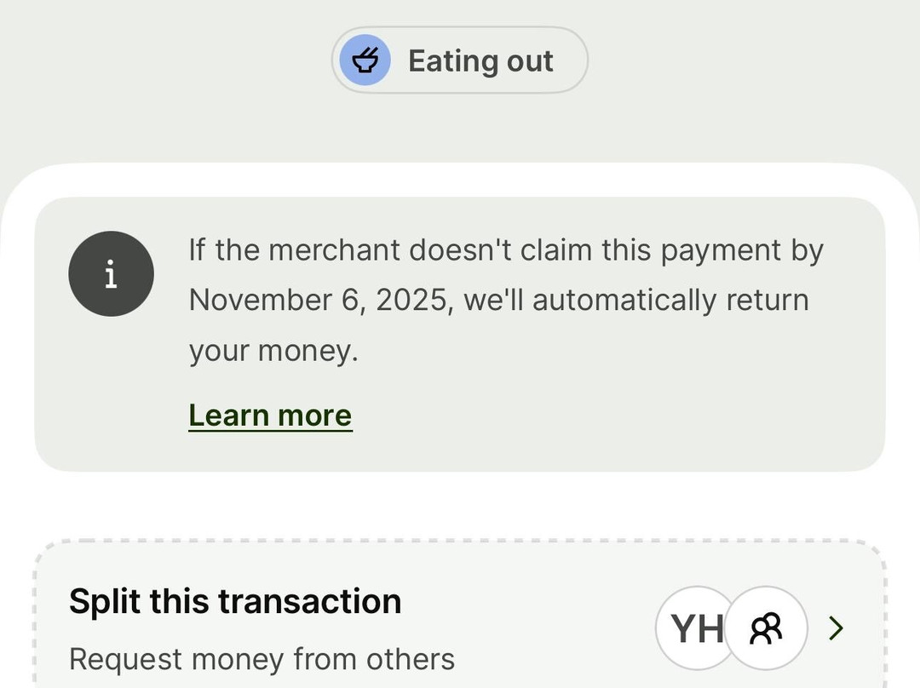Click the letter i inside the info badge
This screenshot has width=920, height=688.
tap(111, 275)
